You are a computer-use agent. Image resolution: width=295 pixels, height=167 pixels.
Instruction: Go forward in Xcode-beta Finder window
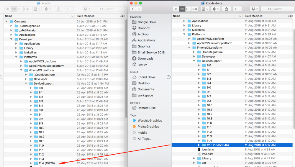pyautogui.click(x=139, y=9)
